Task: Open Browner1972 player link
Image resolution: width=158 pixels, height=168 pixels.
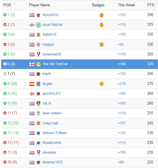Action: pyautogui.click(x=52, y=162)
